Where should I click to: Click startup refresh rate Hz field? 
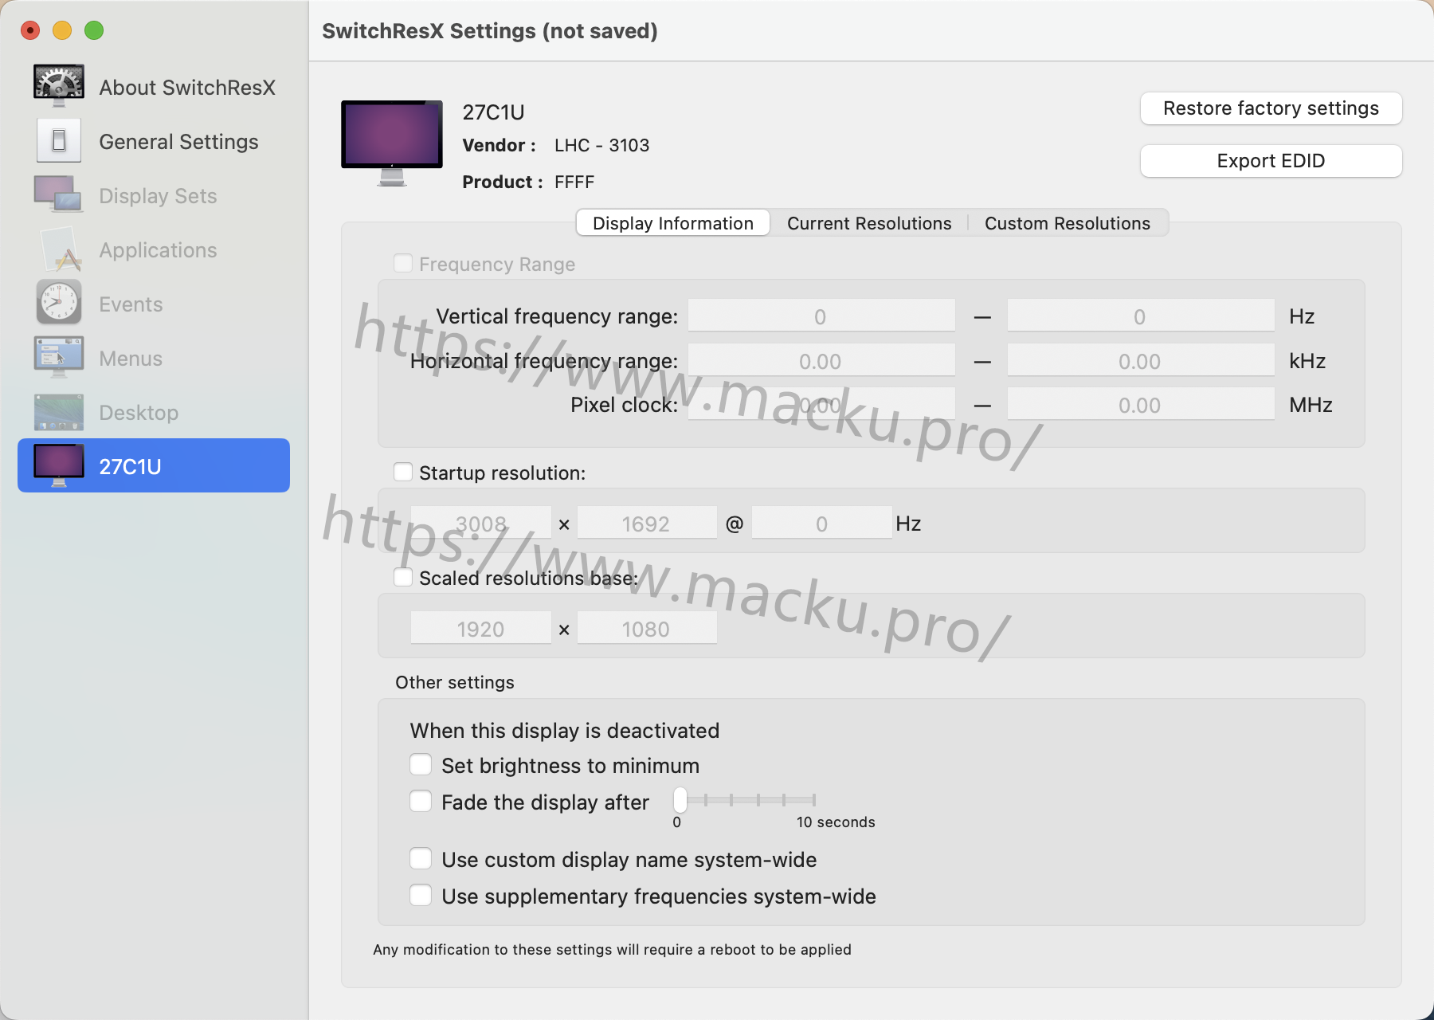822,523
